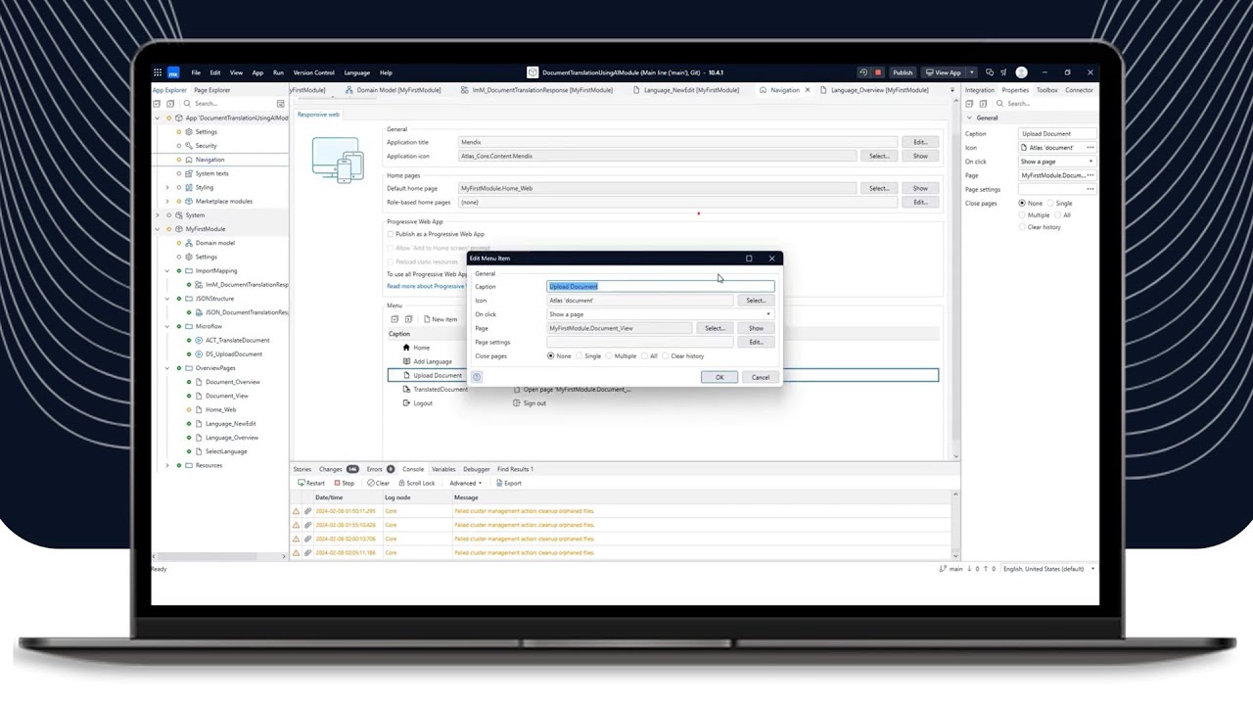
Task: Open Advanced dropdown in Console toolbar
Action: point(465,483)
